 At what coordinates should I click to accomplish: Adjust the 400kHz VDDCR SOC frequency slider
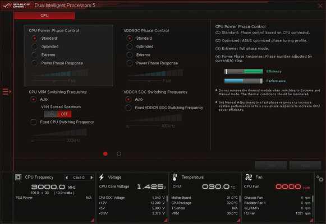[127, 126]
